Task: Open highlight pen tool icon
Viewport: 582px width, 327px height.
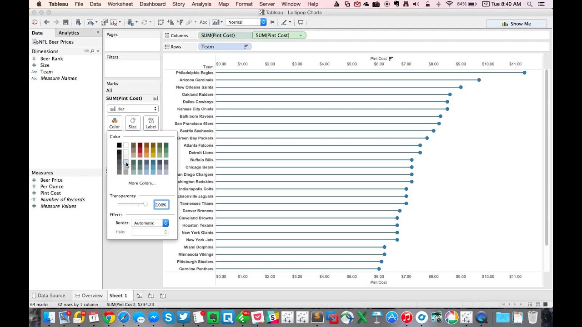Action: tap(284, 22)
